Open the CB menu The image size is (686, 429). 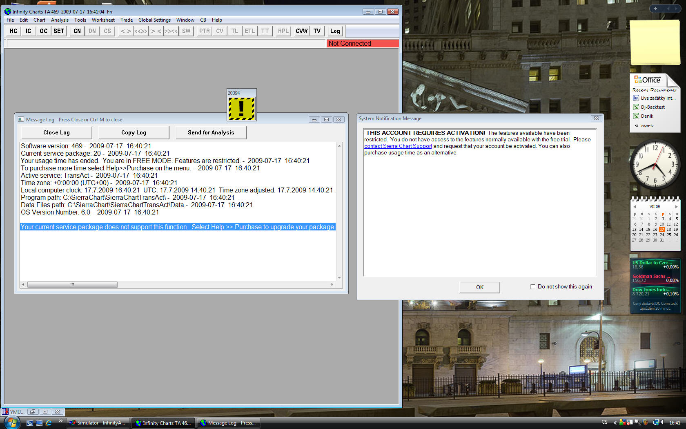tap(203, 20)
